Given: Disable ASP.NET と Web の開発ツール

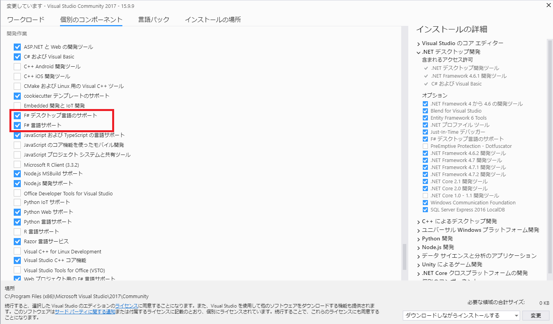Looking at the screenshot, I should [x=17, y=47].
